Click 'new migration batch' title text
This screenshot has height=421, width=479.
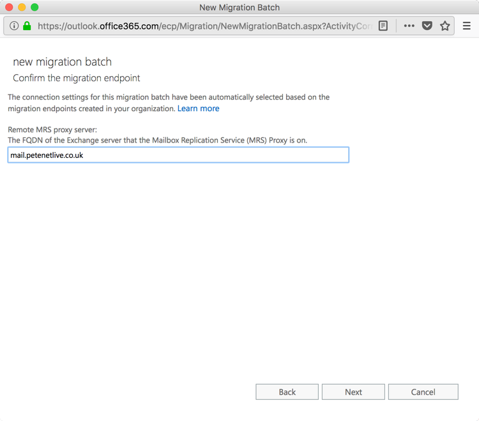(x=63, y=62)
